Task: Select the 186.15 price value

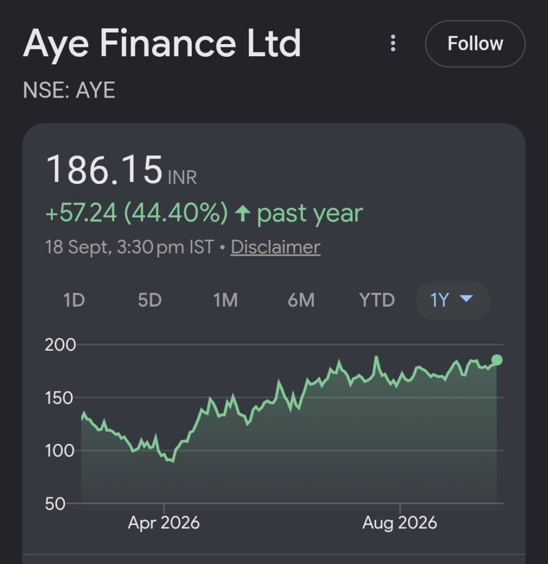Action: (104, 169)
